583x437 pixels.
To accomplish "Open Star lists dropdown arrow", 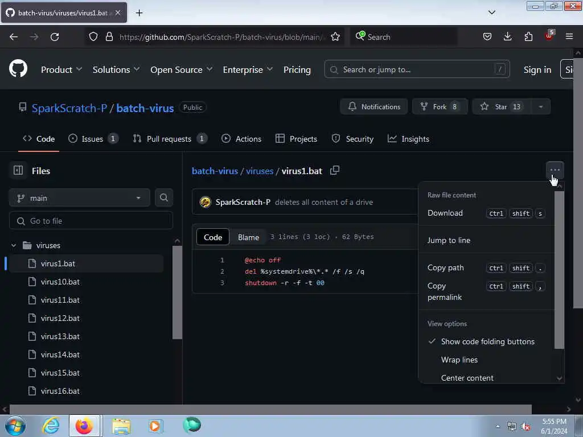I will click(x=541, y=106).
